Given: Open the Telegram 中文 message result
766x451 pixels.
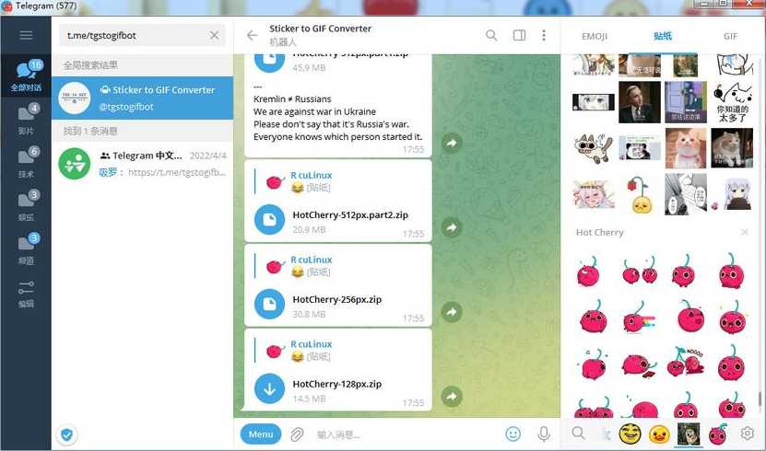Looking at the screenshot, I should [x=142, y=164].
